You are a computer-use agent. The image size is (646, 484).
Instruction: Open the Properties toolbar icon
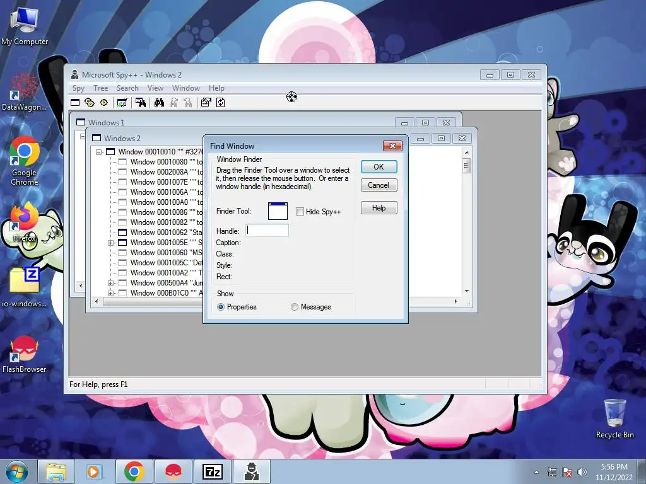tap(206, 103)
